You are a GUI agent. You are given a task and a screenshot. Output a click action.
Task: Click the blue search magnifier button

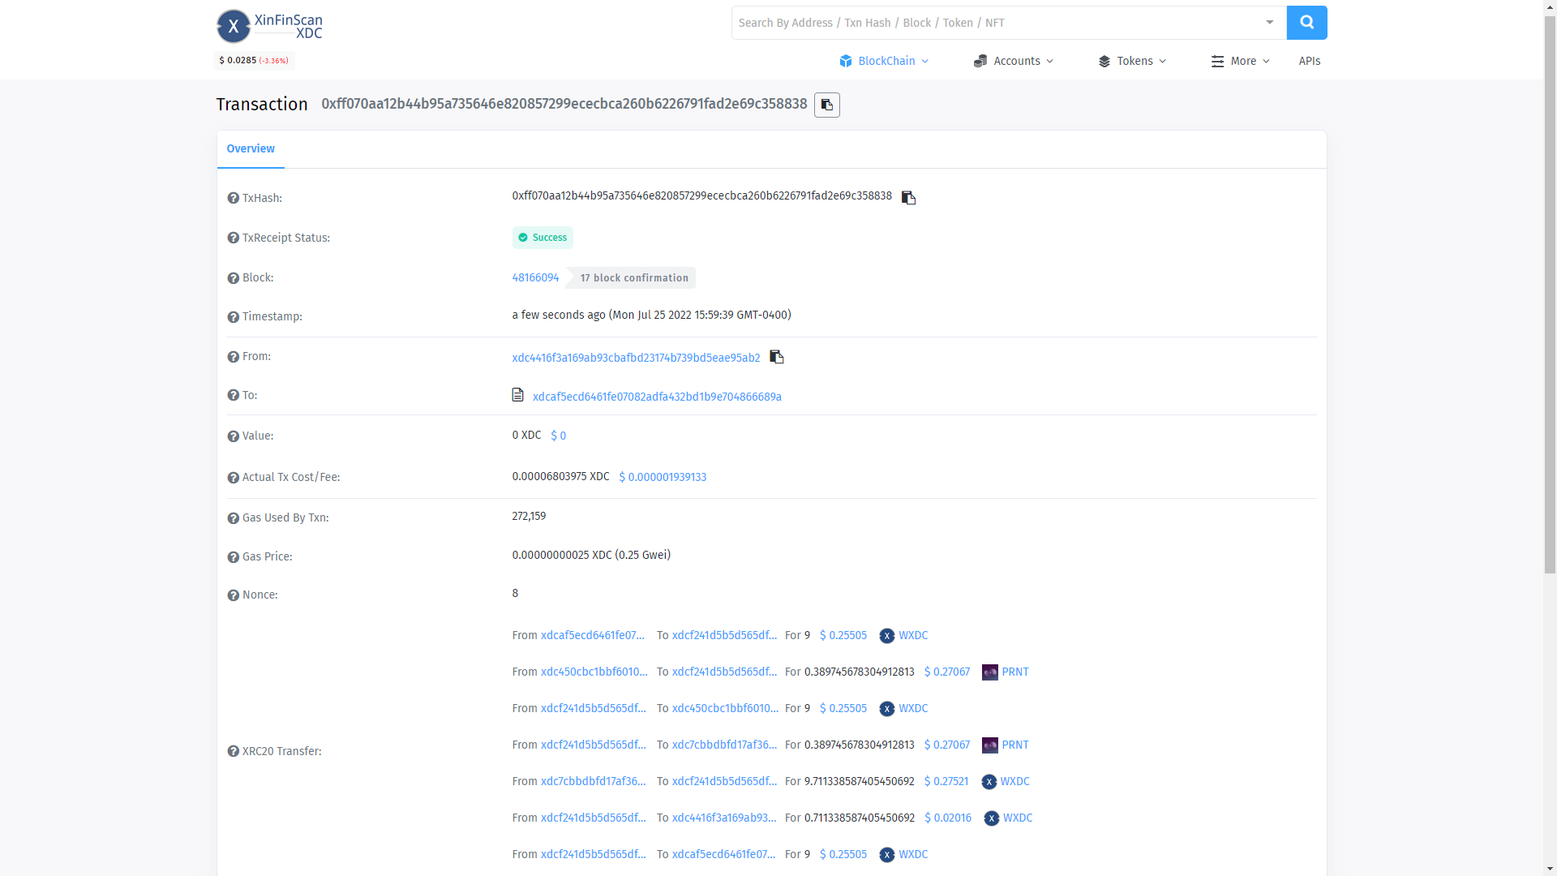pos(1306,23)
